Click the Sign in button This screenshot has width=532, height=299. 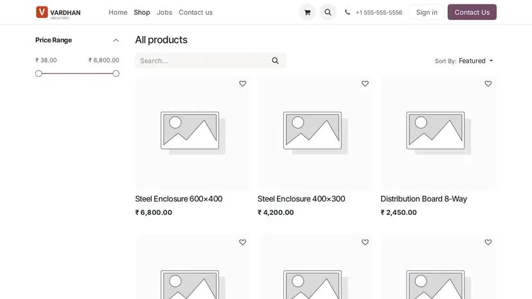pos(427,12)
